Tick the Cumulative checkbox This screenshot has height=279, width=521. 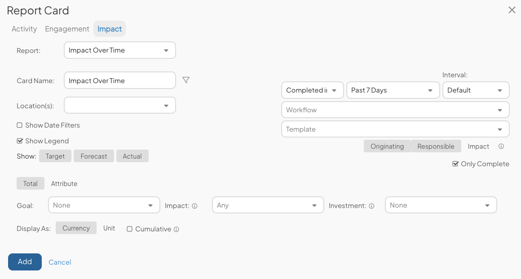pyautogui.click(x=130, y=229)
